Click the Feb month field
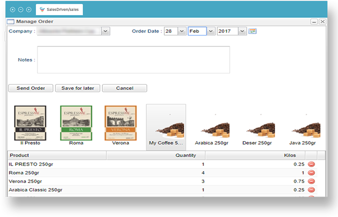 [x=197, y=31]
